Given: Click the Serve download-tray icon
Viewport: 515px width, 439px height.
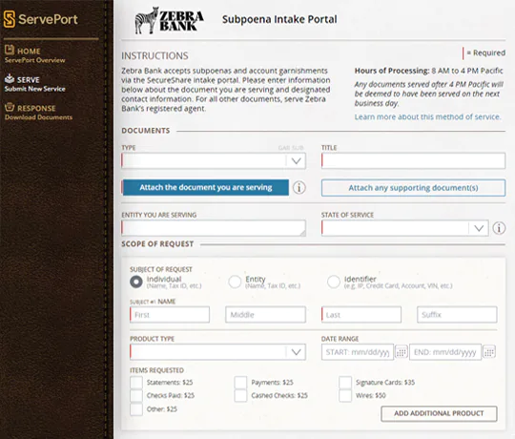Looking at the screenshot, I should (x=10, y=78).
